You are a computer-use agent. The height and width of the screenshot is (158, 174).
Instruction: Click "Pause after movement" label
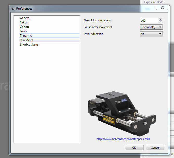[x=98, y=27]
